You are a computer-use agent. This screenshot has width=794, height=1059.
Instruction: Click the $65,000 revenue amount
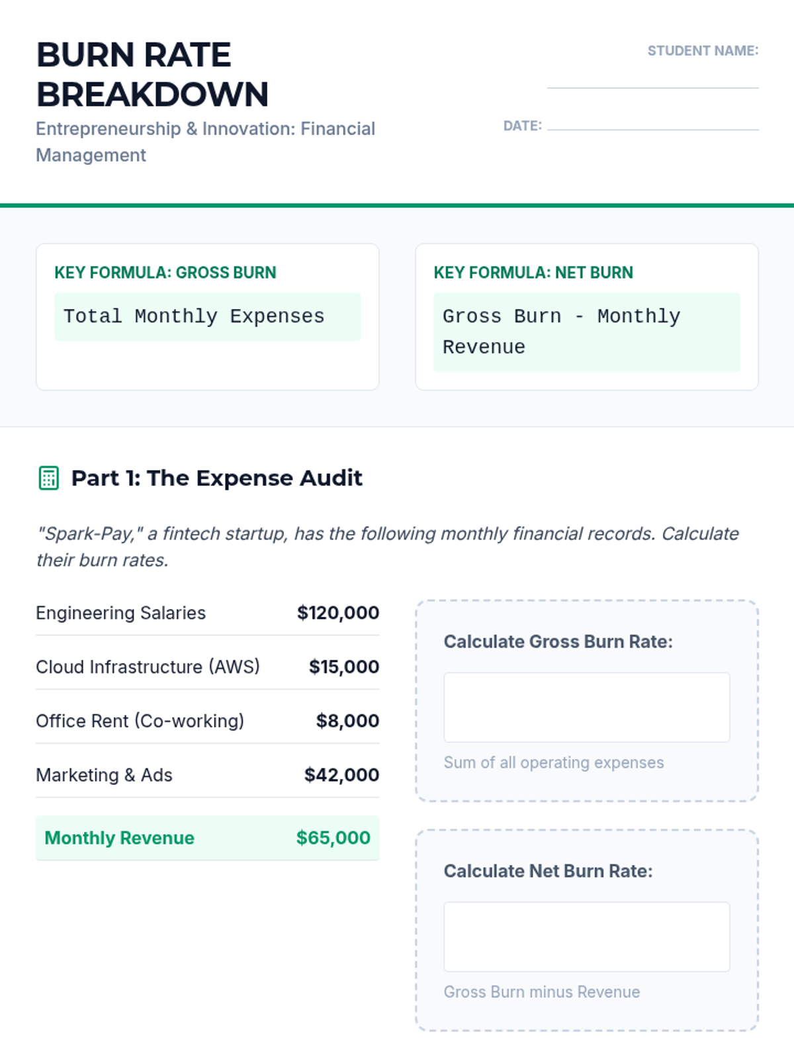[333, 838]
